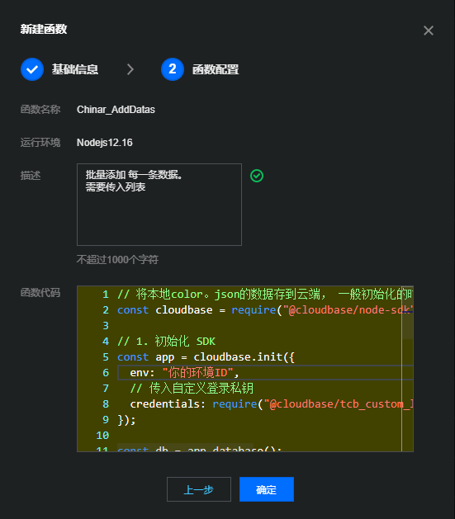
Task: Click the 函数代码 field label
Action: pyautogui.click(x=40, y=293)
